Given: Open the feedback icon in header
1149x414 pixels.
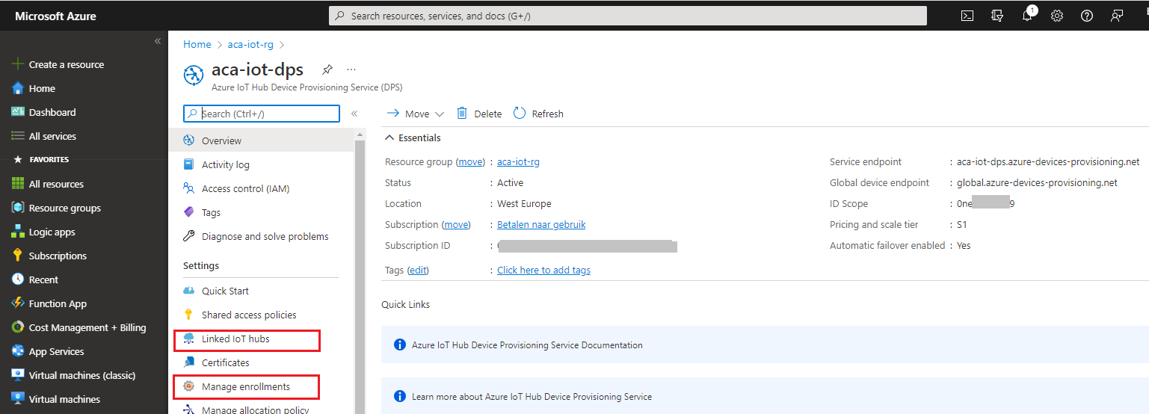Looking at the screenshot, I should pos(1117,16).
